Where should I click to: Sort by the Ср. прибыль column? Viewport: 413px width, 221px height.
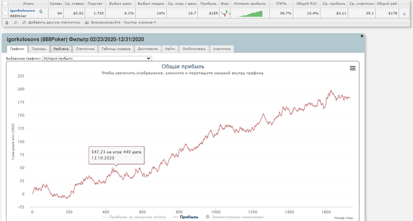point(334,4)
